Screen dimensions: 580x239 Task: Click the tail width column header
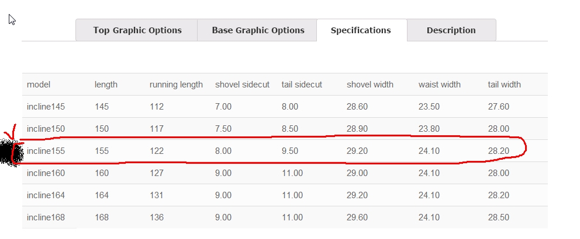point(504,85)
